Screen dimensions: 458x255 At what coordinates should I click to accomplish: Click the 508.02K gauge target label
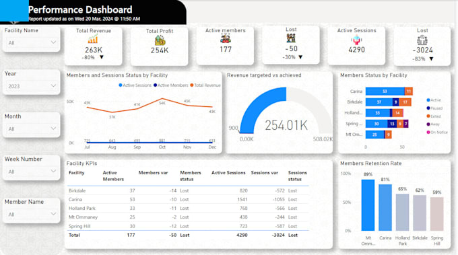[323, 139]
